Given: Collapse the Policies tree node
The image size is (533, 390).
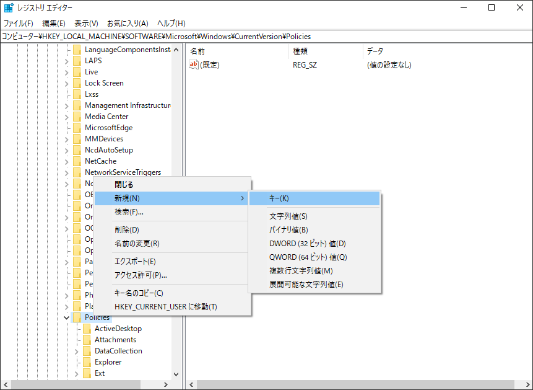Looking at the screenshot, I should (x=66, y=317).
